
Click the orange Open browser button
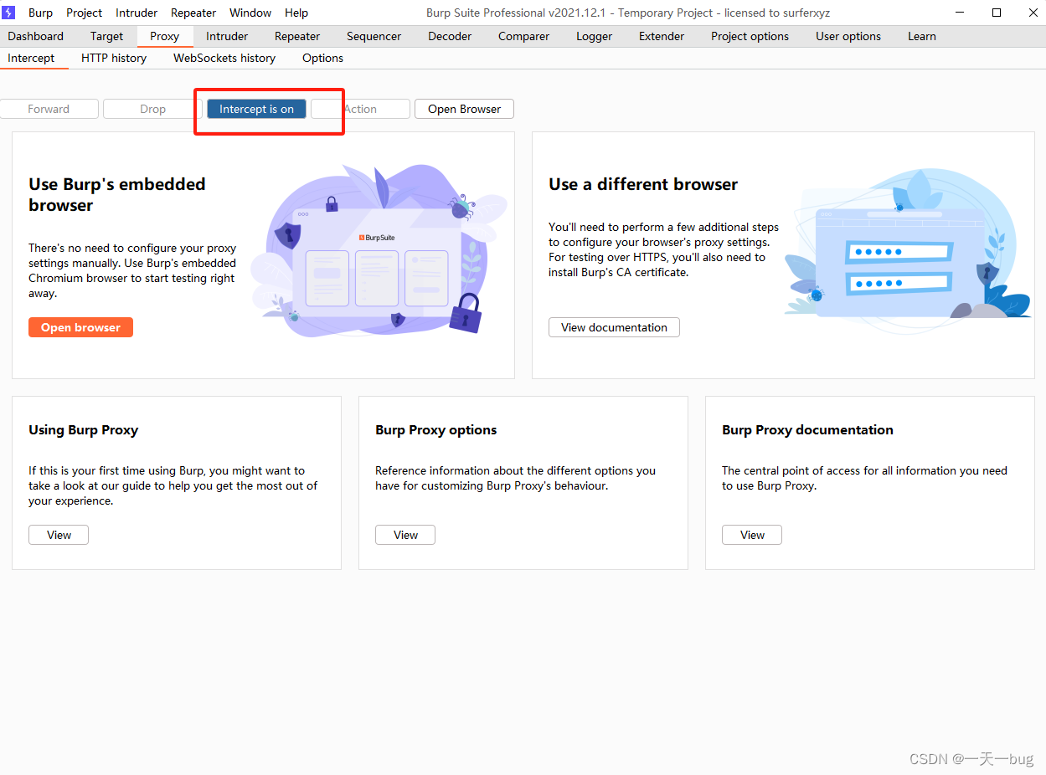pos(80,327)
